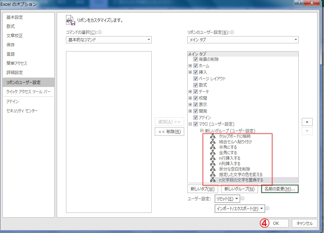Click macro icon beside 余分な空白を削除
324x233 pixels.
click(x=213, y=169)
